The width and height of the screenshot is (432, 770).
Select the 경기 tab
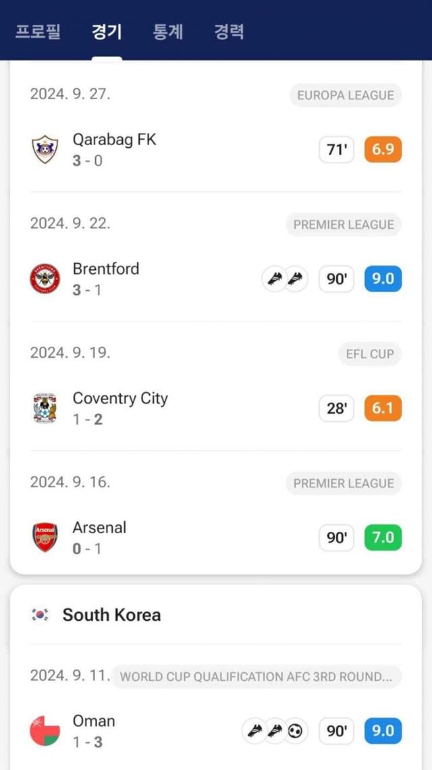[x=107, y=32]
